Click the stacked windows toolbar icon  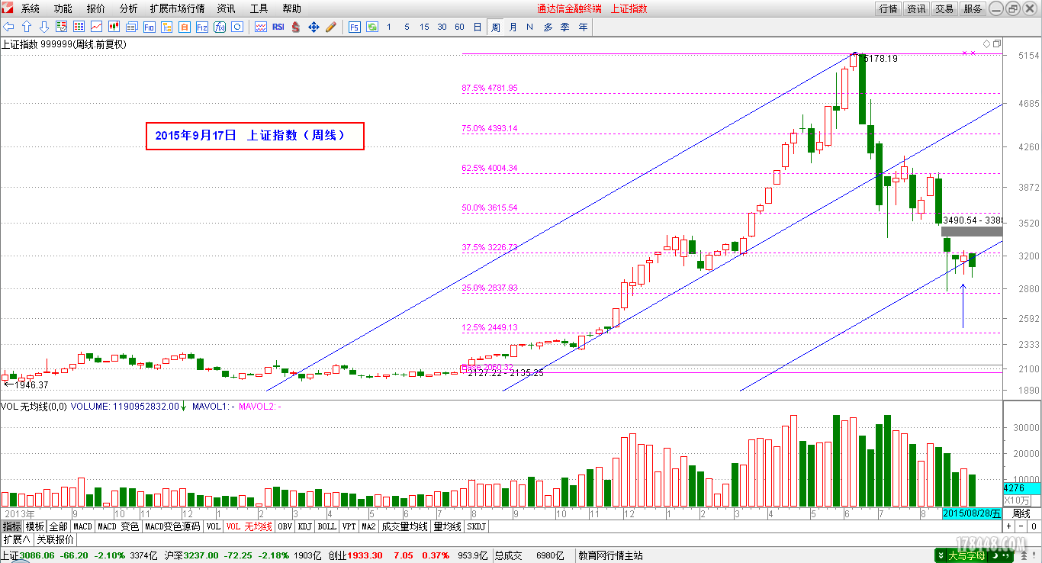[131, 27]
